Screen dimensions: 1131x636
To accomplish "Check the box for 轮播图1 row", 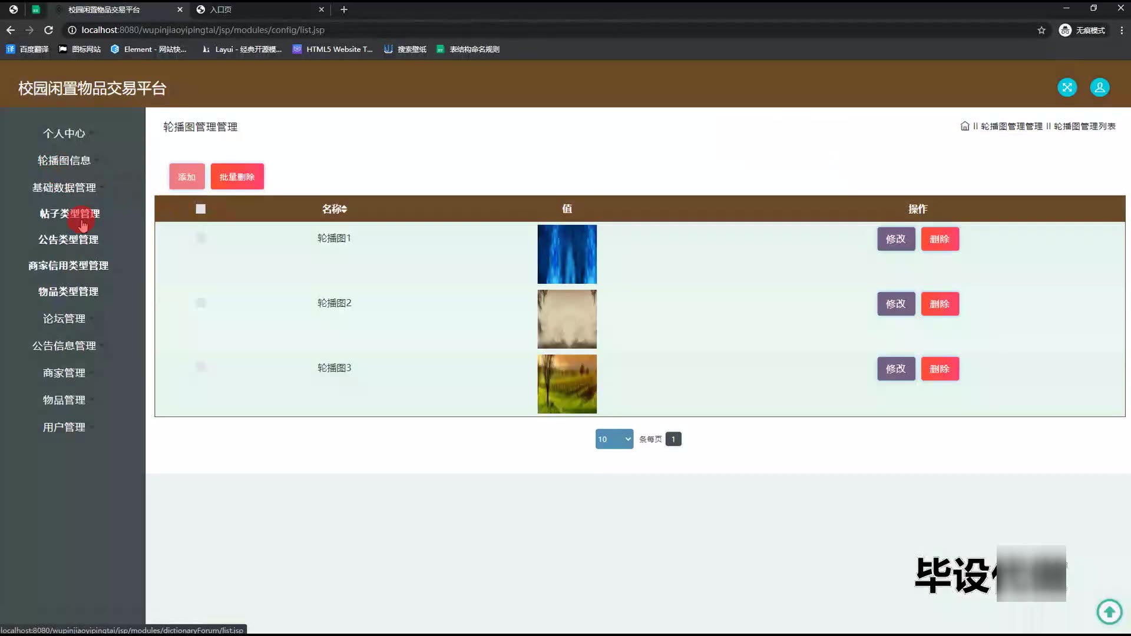I will tap(200, 238).
